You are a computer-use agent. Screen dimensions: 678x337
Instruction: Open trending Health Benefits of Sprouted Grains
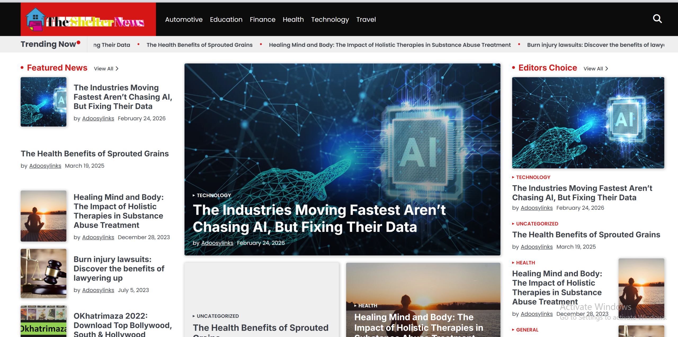tap(199, 45)
